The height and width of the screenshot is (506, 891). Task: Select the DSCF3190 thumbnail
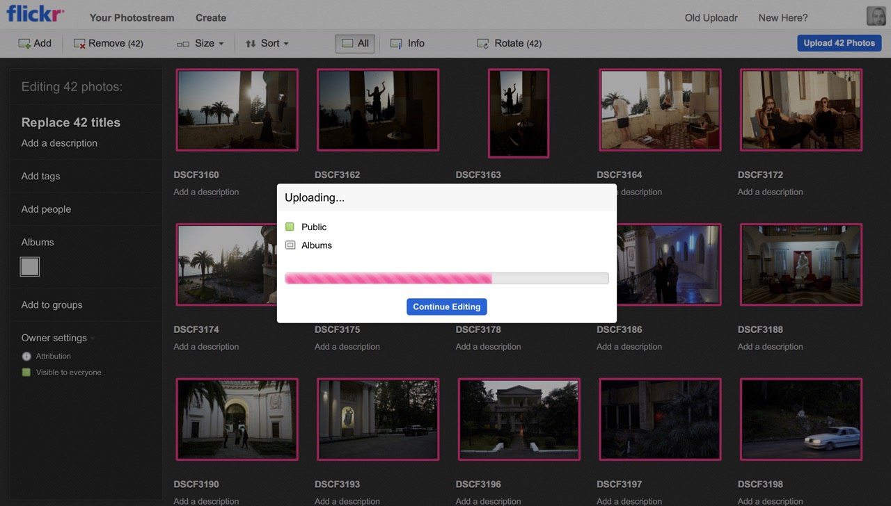tap(237, 419)
